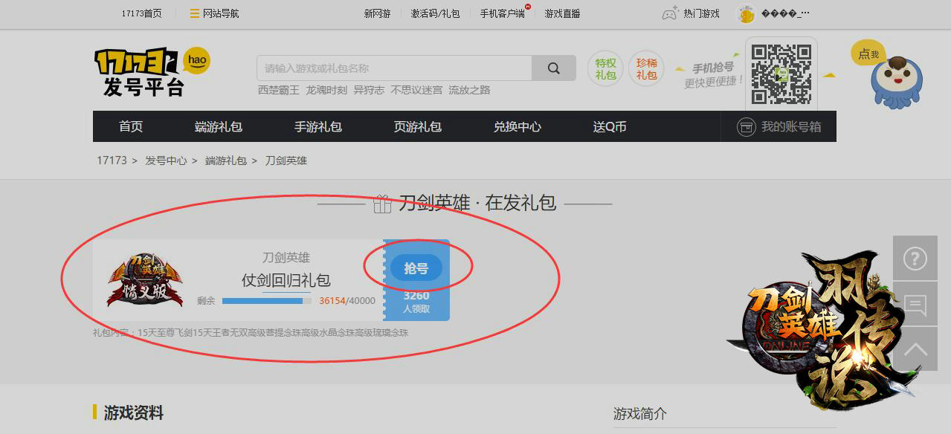Click the remaining-stock progress bar

[267, 301]
